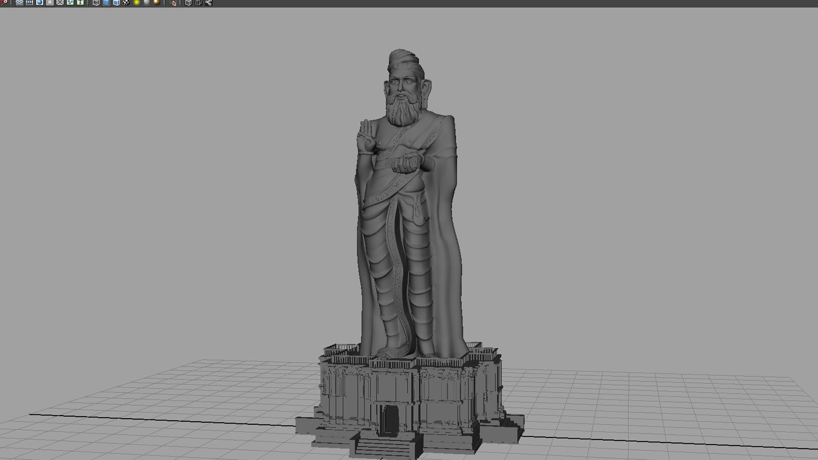Toggle isolate select icon with red cursor

click(x=173, y=3)
